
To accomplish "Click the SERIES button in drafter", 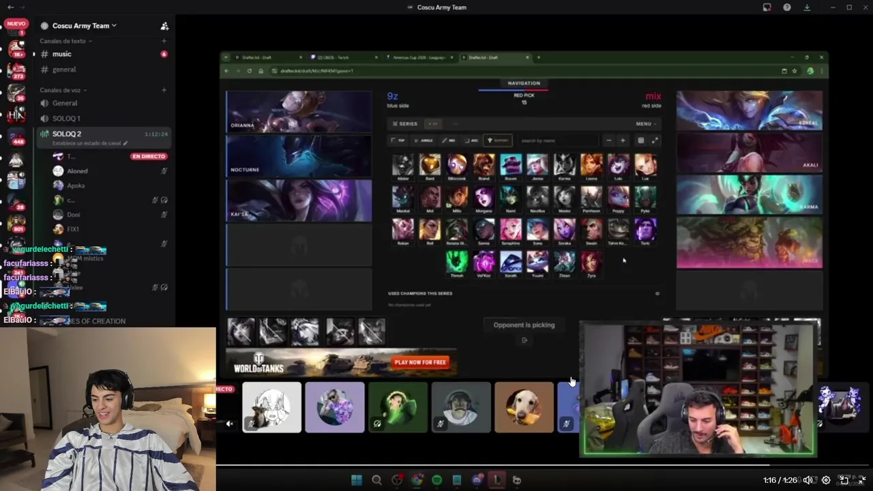I will pyautogui.click(x=405, y=124).
